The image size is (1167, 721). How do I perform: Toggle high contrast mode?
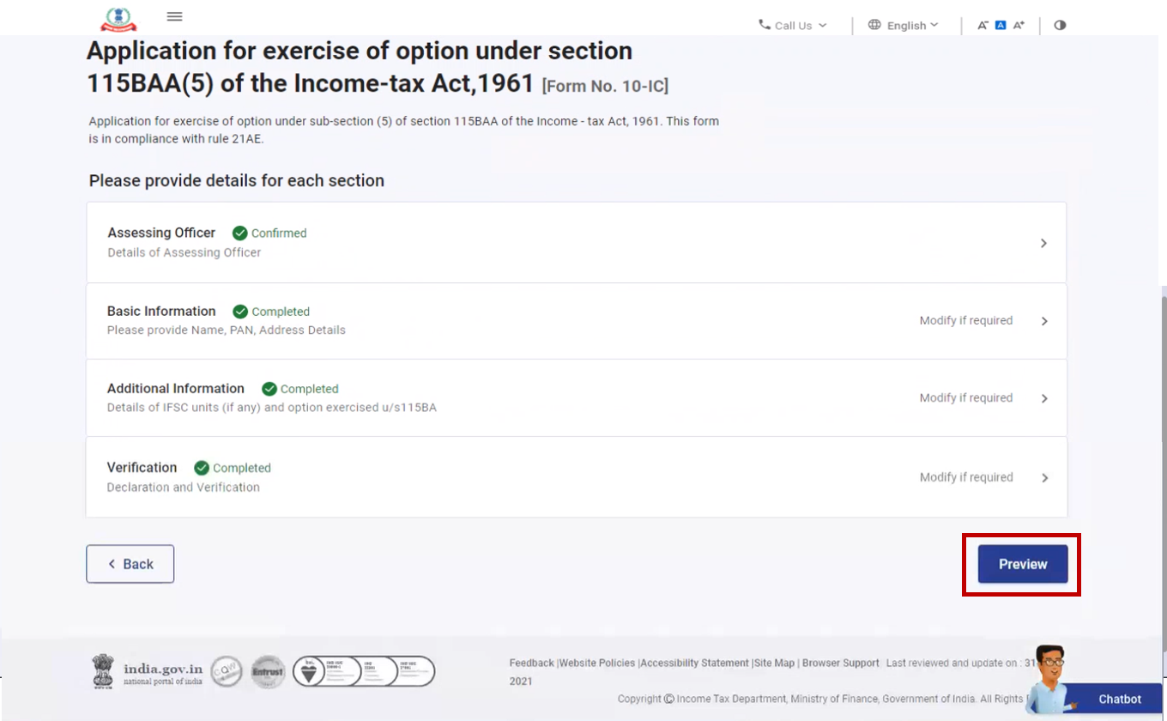[1060, 26]
